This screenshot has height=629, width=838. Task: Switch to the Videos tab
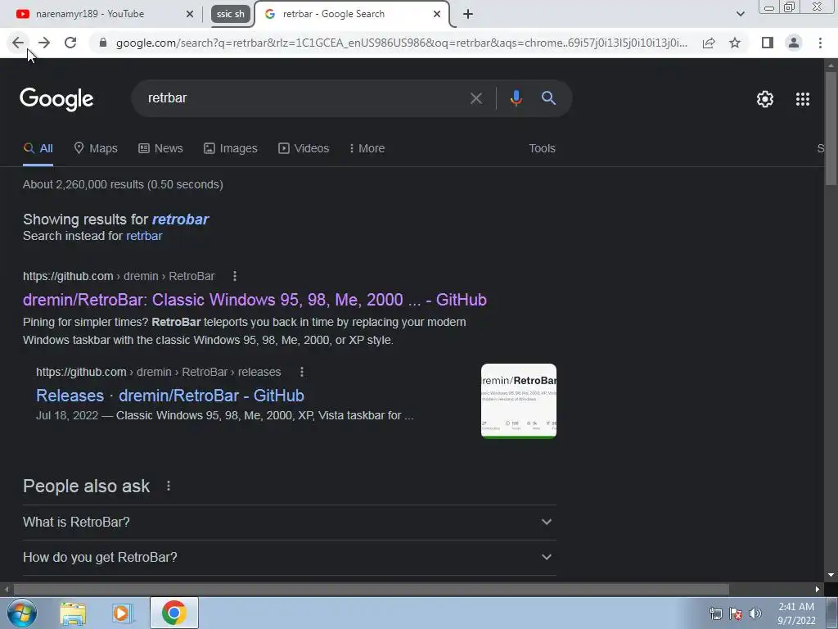click(304, 148)
